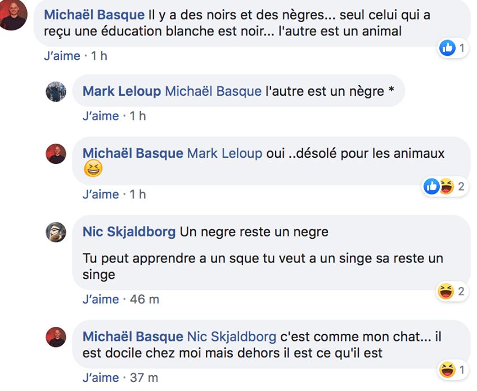477x391 pixels.
Task: Click the '46 m' timestamp
Action: tap(145, 299)
